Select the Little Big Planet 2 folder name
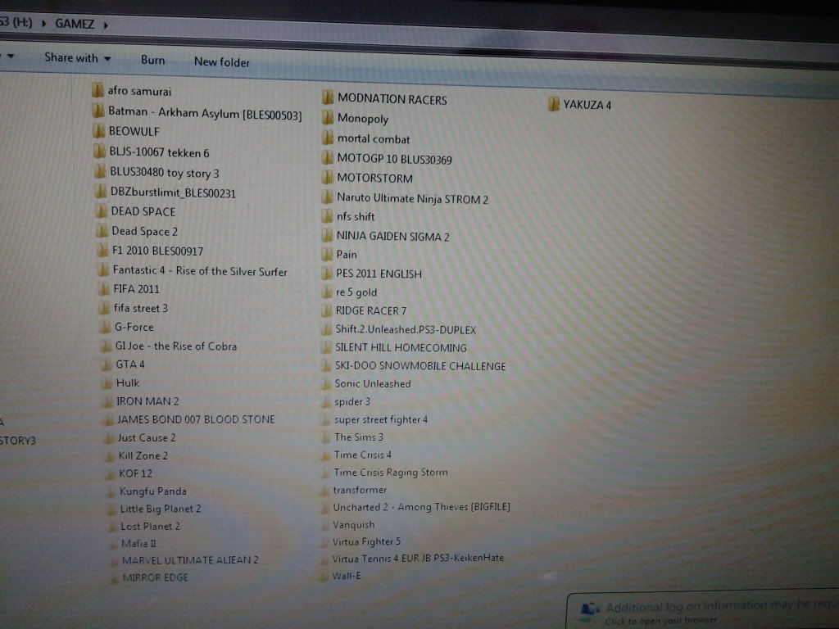Image resolution: width=839 pixels, height=629 pixels. point(161,509)
